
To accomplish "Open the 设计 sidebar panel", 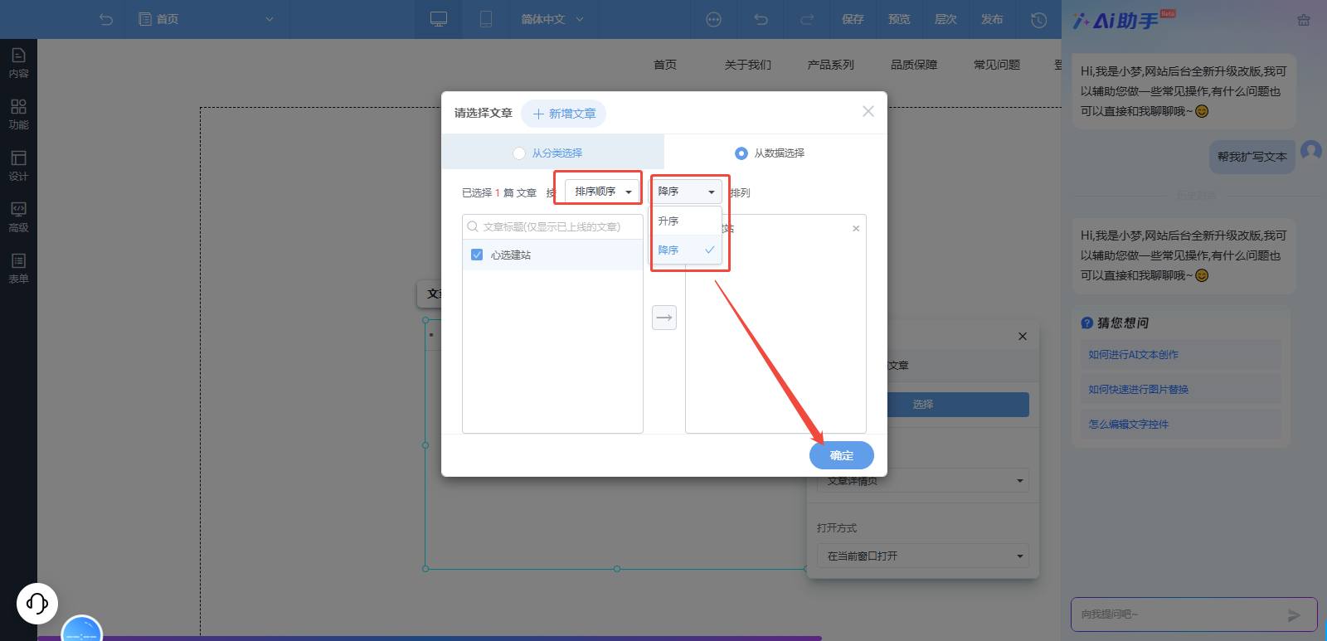I will point(18,166).
